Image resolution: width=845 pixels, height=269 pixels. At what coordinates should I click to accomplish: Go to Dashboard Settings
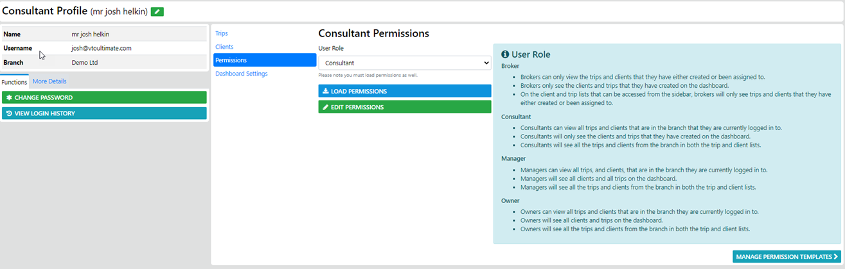point(242,74)
